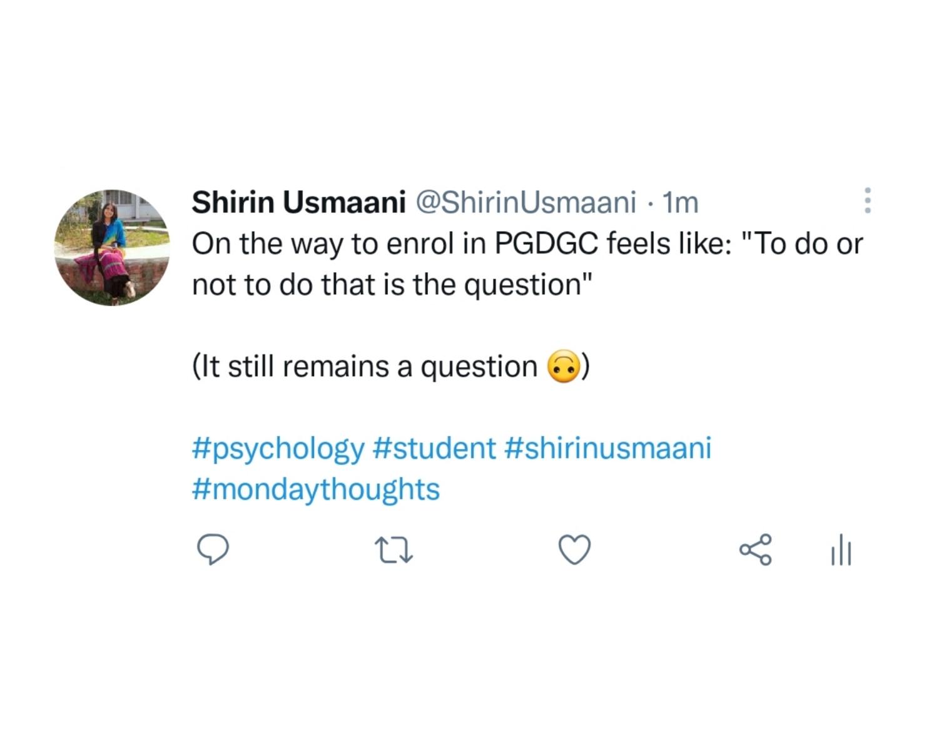Click the reply speech bubble icon

[x=213, y=550]
